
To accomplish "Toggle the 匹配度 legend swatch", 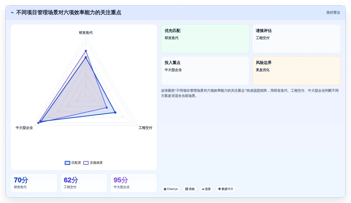I will pyautogui.click(x=68, y=163).
